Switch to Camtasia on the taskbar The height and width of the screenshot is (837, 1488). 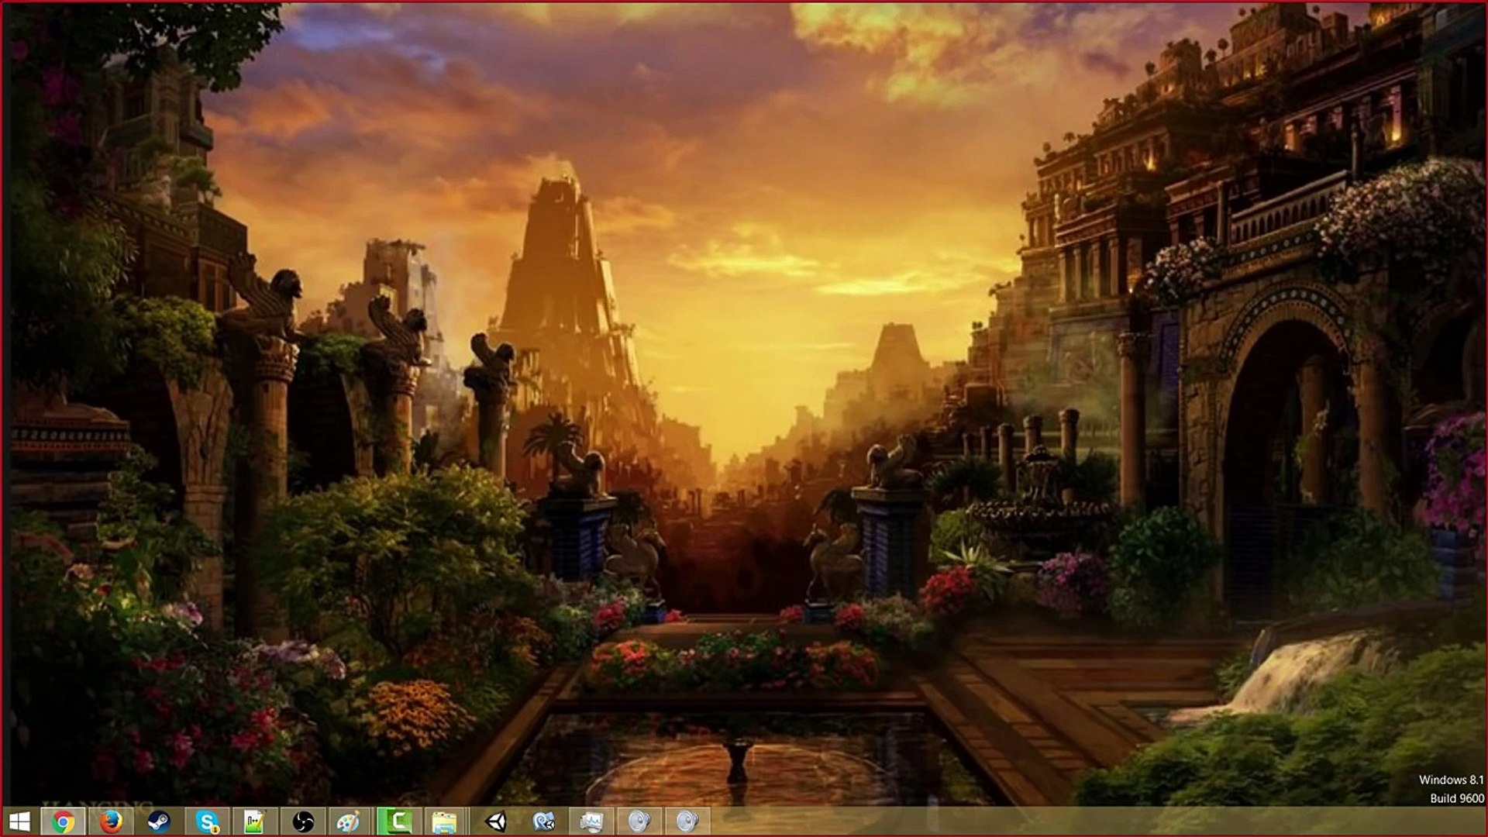pos(399,821)
